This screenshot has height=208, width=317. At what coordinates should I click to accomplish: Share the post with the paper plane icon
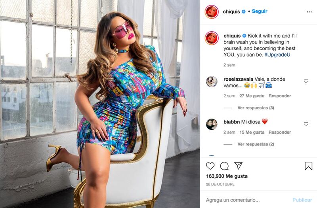239,166
